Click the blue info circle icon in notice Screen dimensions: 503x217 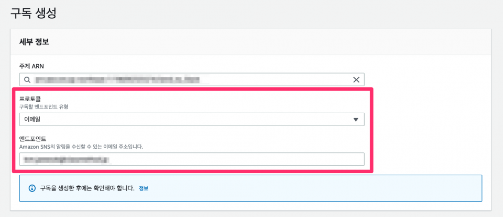pos(32,188)
